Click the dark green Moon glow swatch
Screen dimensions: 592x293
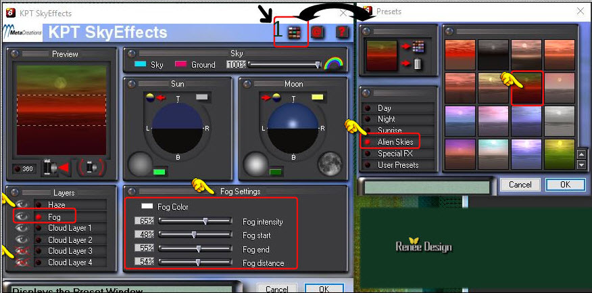pos(276,172)
